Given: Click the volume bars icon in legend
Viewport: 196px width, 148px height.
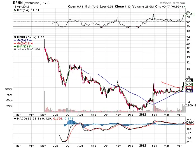Looking at the screenshot, I should click(15, 49).
